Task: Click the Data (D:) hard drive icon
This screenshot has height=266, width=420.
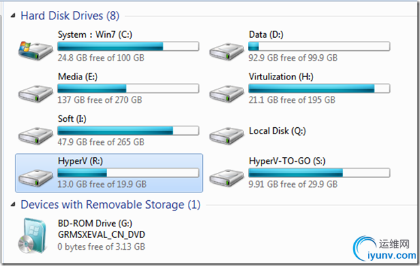Action: coord(226,51)
